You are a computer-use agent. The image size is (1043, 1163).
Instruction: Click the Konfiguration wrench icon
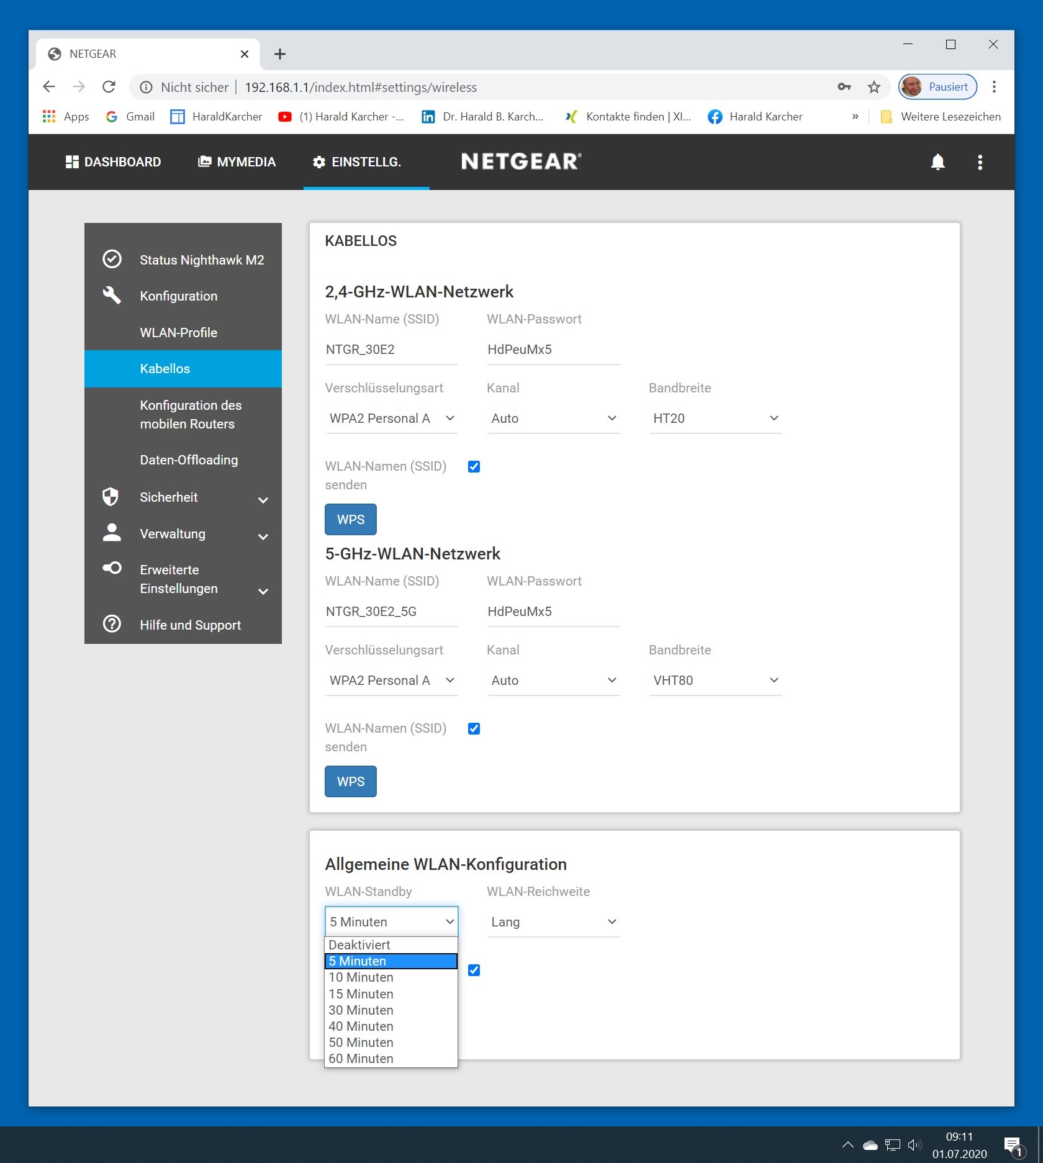point(112,296)
